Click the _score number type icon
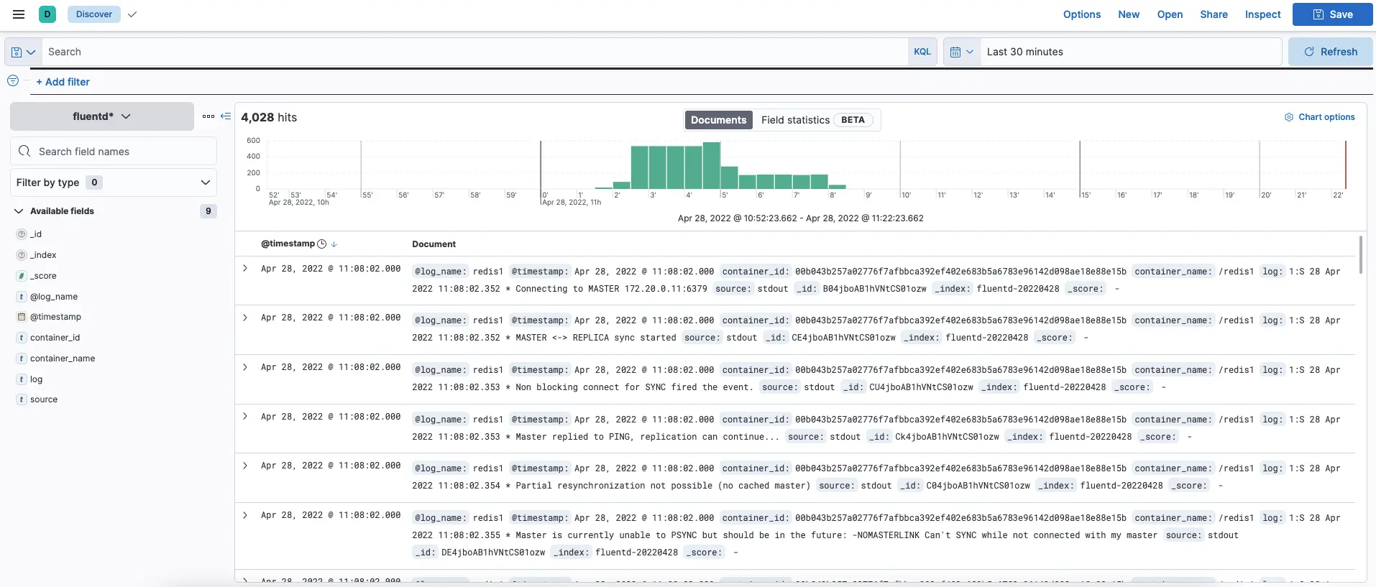1376x587 pixels. point(22,276)
